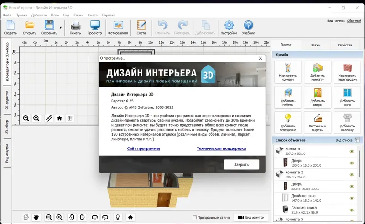Click the Закрыть button in dialog

pyautogui.click(x=241, y=164)
